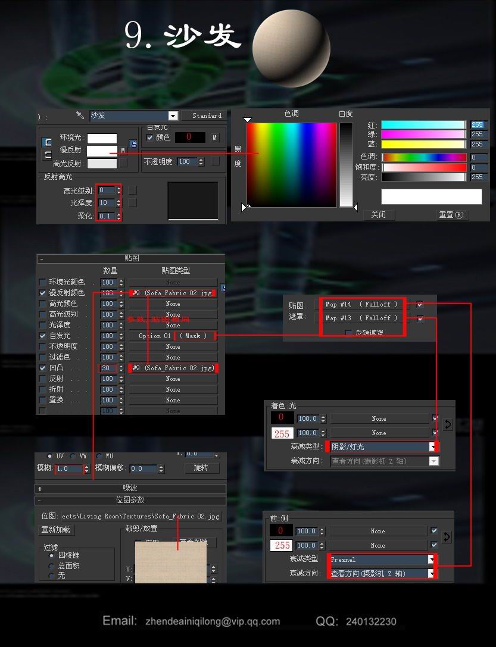Click the bump amount field showing 30
Viewport: 496px width, 647px height.
[x=109, y=368]
